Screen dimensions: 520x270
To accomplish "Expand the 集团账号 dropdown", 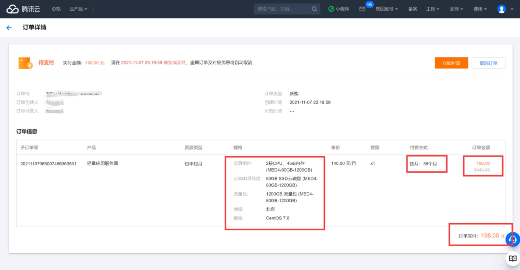I will (x=386, y=9).
